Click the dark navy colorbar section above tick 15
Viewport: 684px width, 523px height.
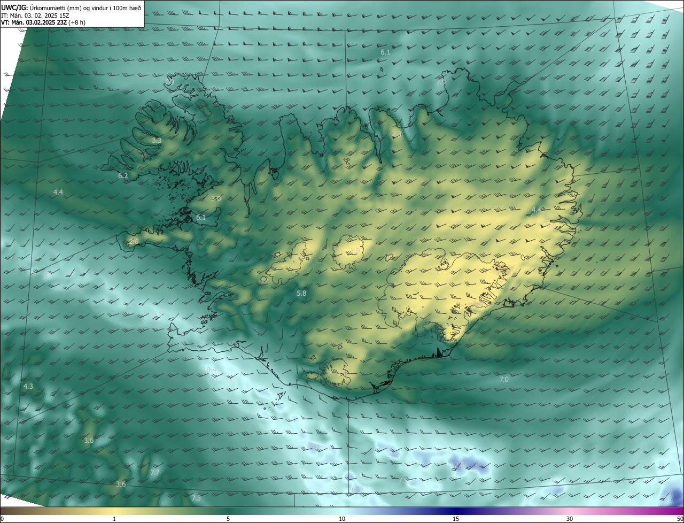tap(456, 511)
